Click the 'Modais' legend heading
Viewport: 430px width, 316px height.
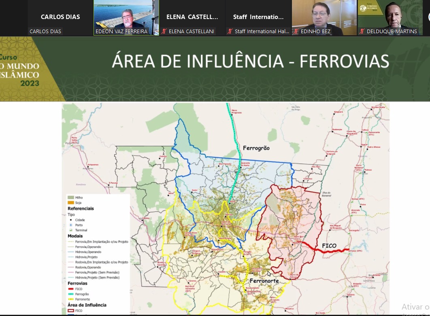75,236
